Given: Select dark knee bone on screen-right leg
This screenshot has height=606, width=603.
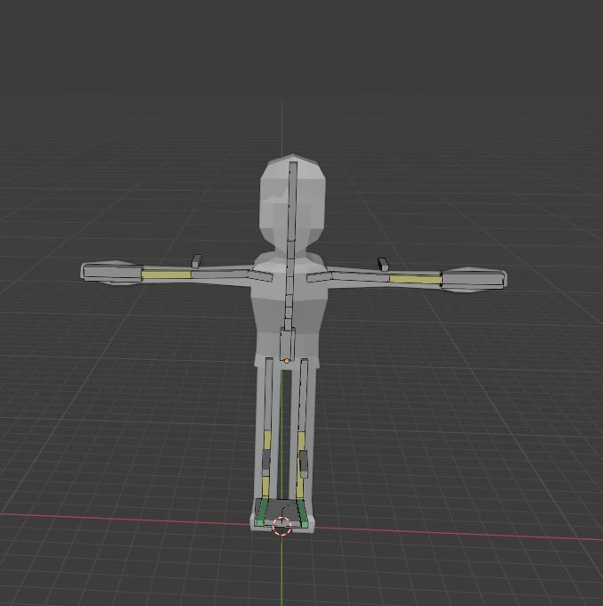Looking at the screenshot, I should (304, 463).
